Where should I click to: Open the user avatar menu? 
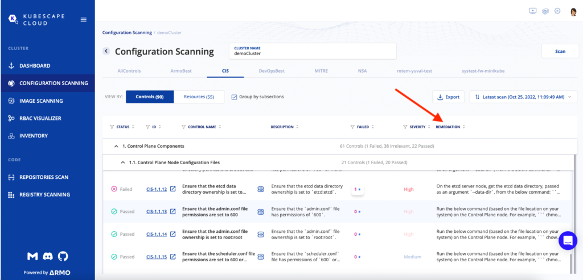[573, 12]
